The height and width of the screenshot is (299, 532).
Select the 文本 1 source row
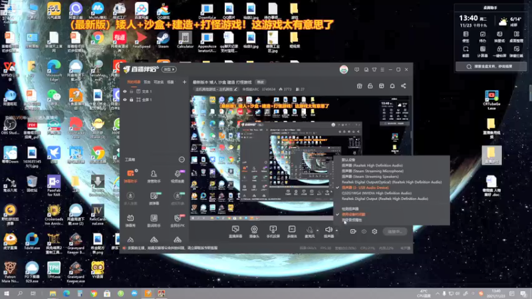tap(154, 92)
